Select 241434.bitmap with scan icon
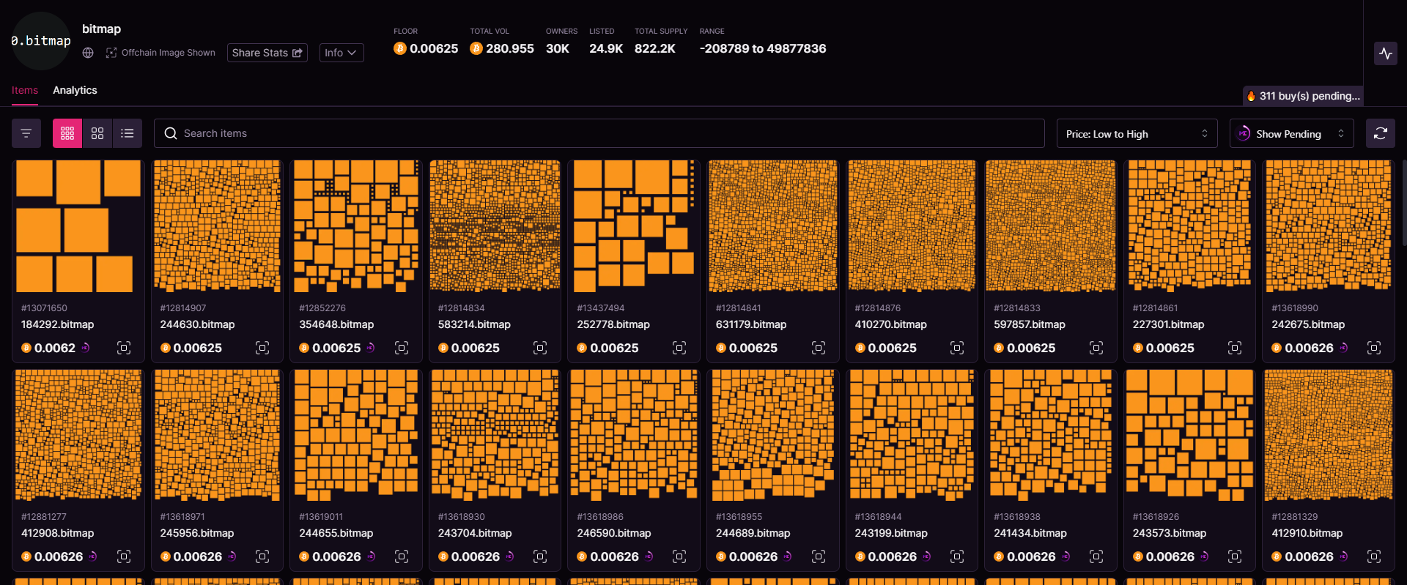This screenshot has width=1407, height=585. click(x=1096, y=556)
